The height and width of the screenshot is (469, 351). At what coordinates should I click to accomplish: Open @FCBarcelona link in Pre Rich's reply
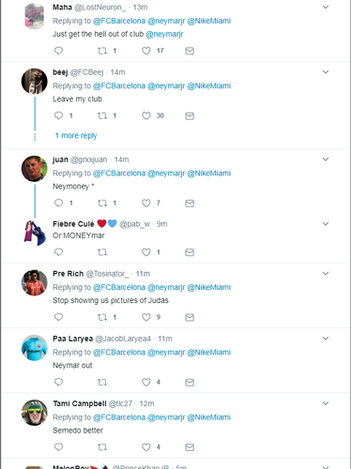pos(119,287)
